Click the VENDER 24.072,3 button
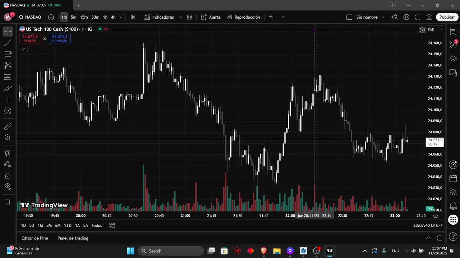This screenshot has height=258, width=460. [x=30, y=39]
